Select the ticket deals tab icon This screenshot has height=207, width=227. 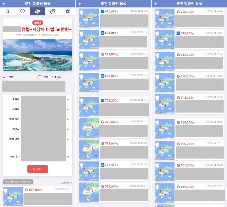tap(37, 11)
